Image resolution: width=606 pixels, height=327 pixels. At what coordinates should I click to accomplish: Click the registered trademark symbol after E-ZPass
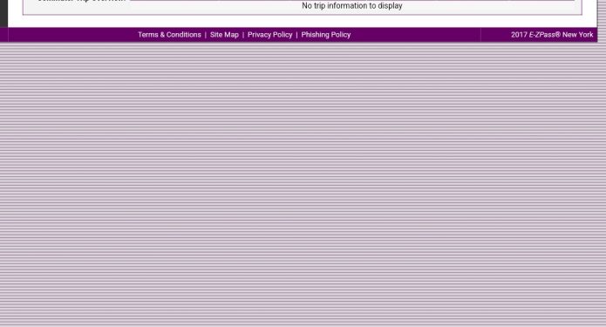[558, 34]
